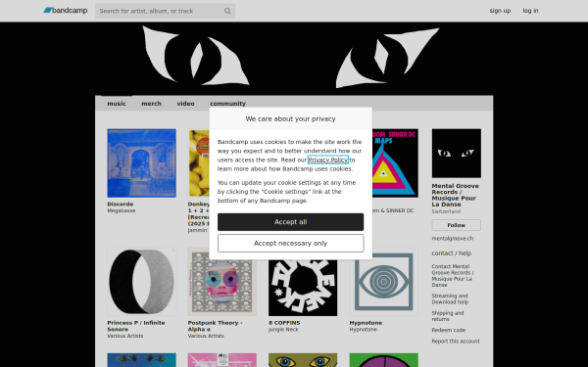Open Shipping and returns link
The width and height of the screenshot is (588, 367).
pos(448,316)
